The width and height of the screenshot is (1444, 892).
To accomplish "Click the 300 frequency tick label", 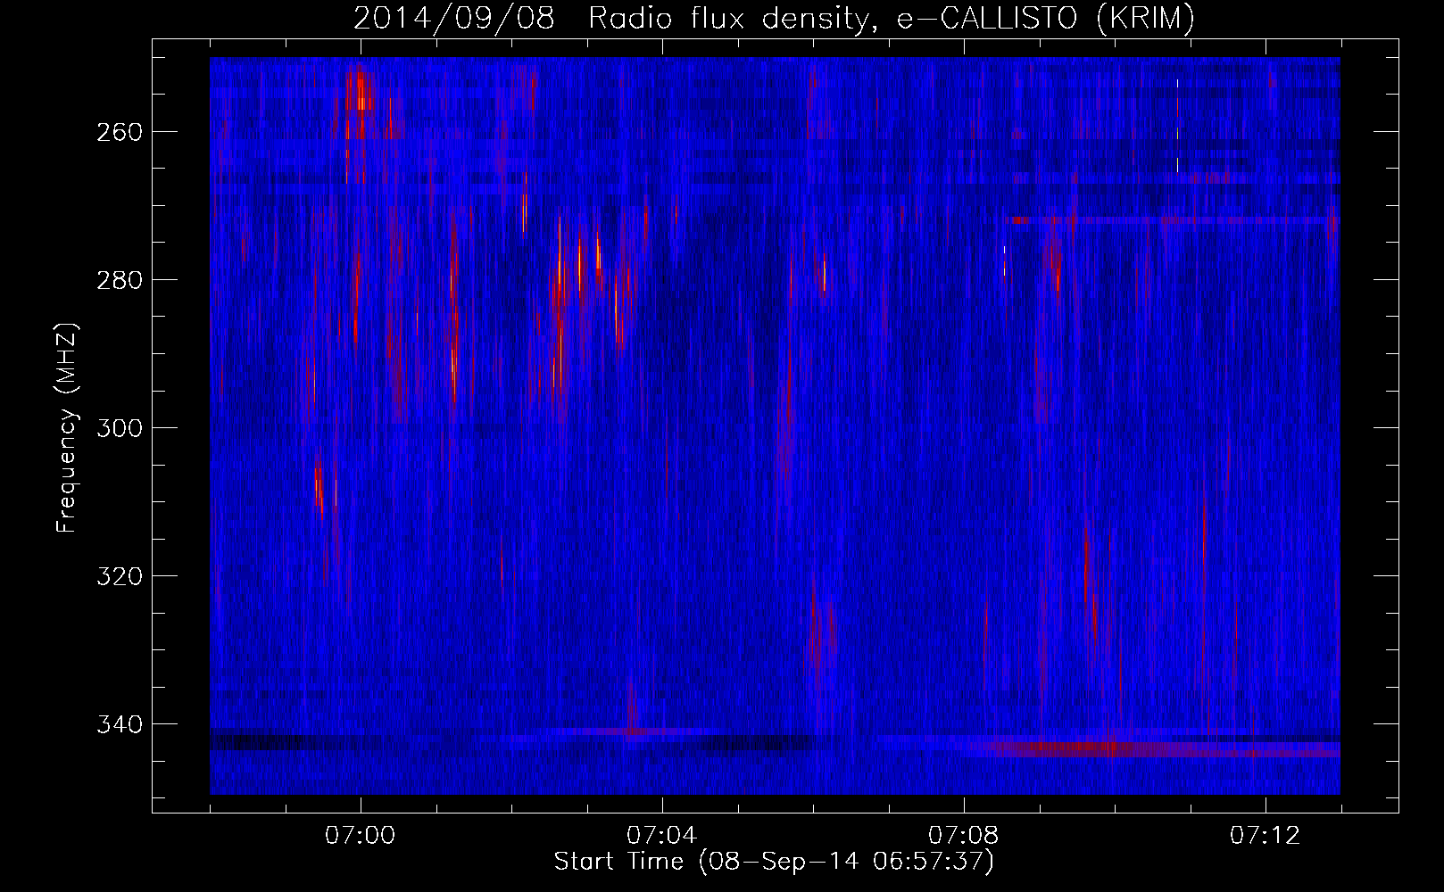I will click(118, 428).
